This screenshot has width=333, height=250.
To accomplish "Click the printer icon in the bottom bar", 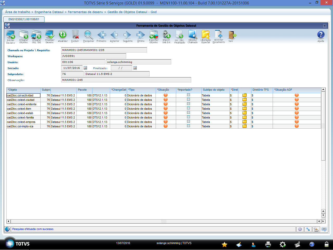I will tap(268, 244).
